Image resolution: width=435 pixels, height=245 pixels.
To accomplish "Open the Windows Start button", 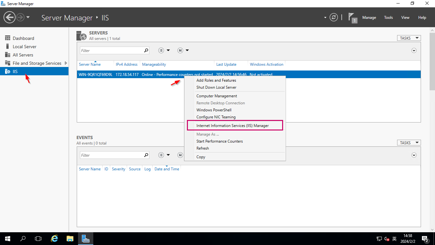I will pos(7,239).
